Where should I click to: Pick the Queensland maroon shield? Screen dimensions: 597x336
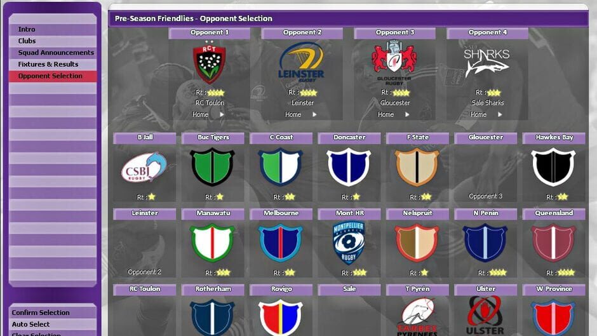553,243
